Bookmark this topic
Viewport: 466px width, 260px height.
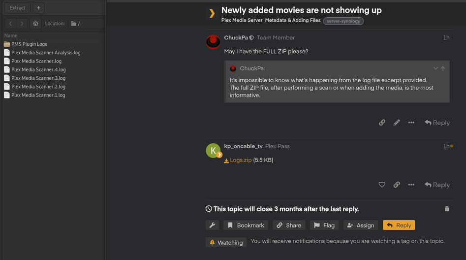246,225
